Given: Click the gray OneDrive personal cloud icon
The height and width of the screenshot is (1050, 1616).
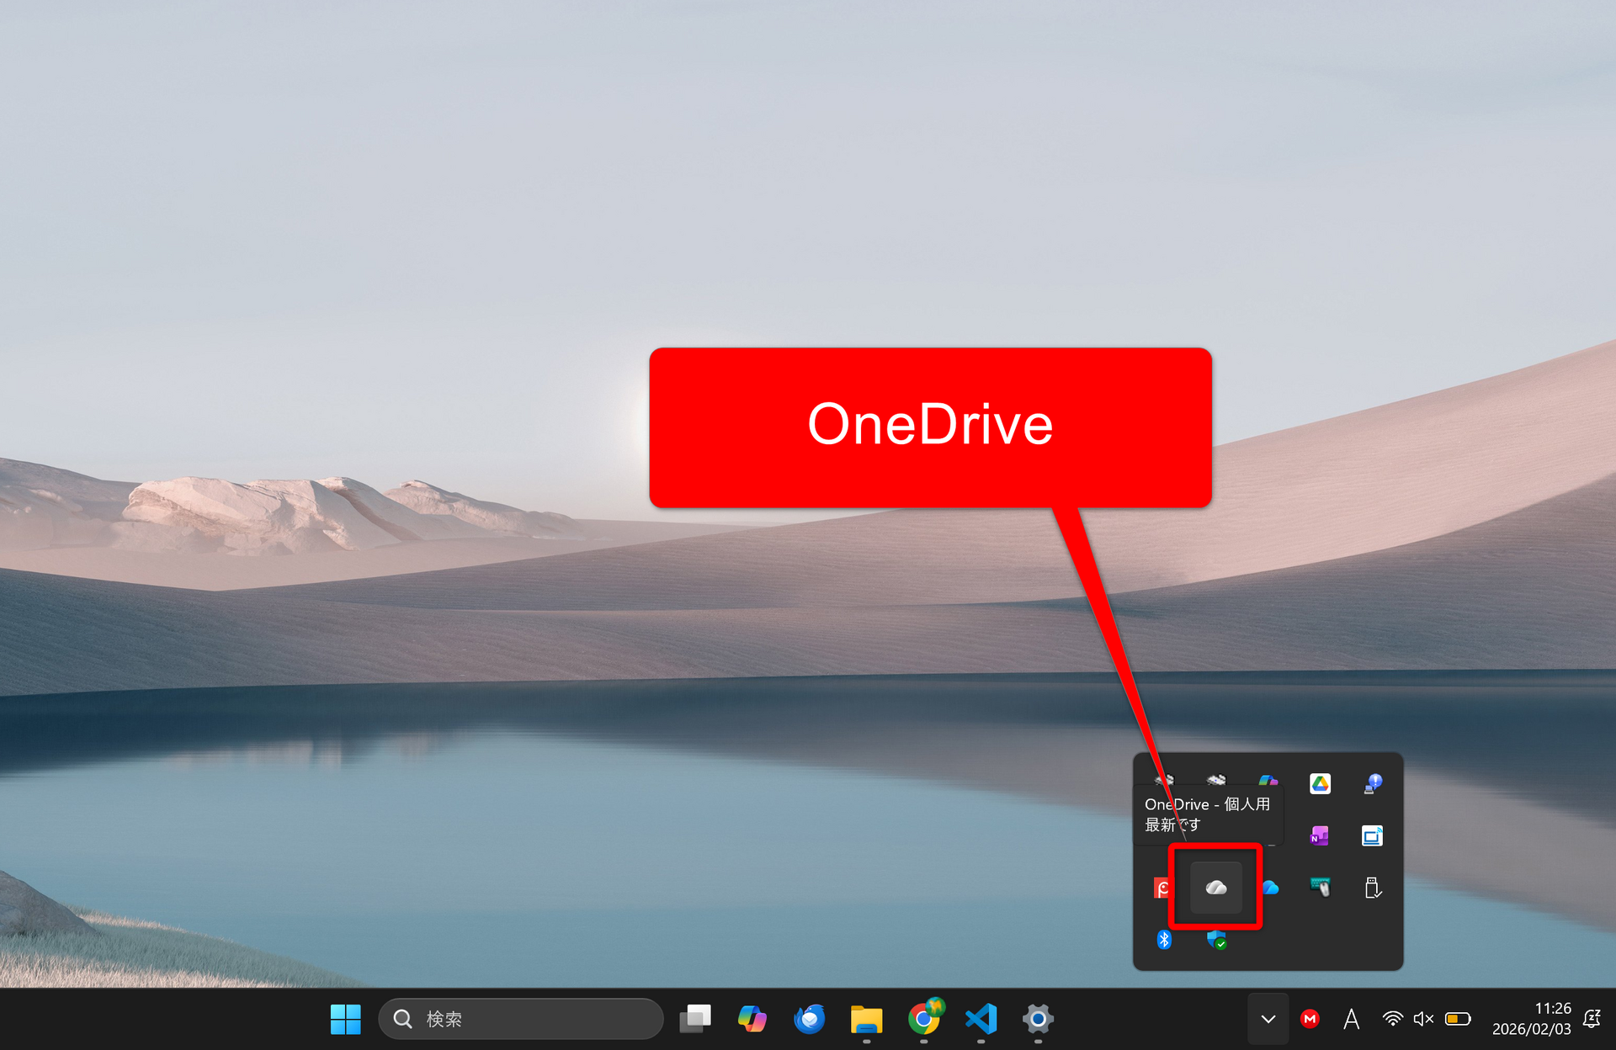Looking at the screenshot, I should [1215, 888].
